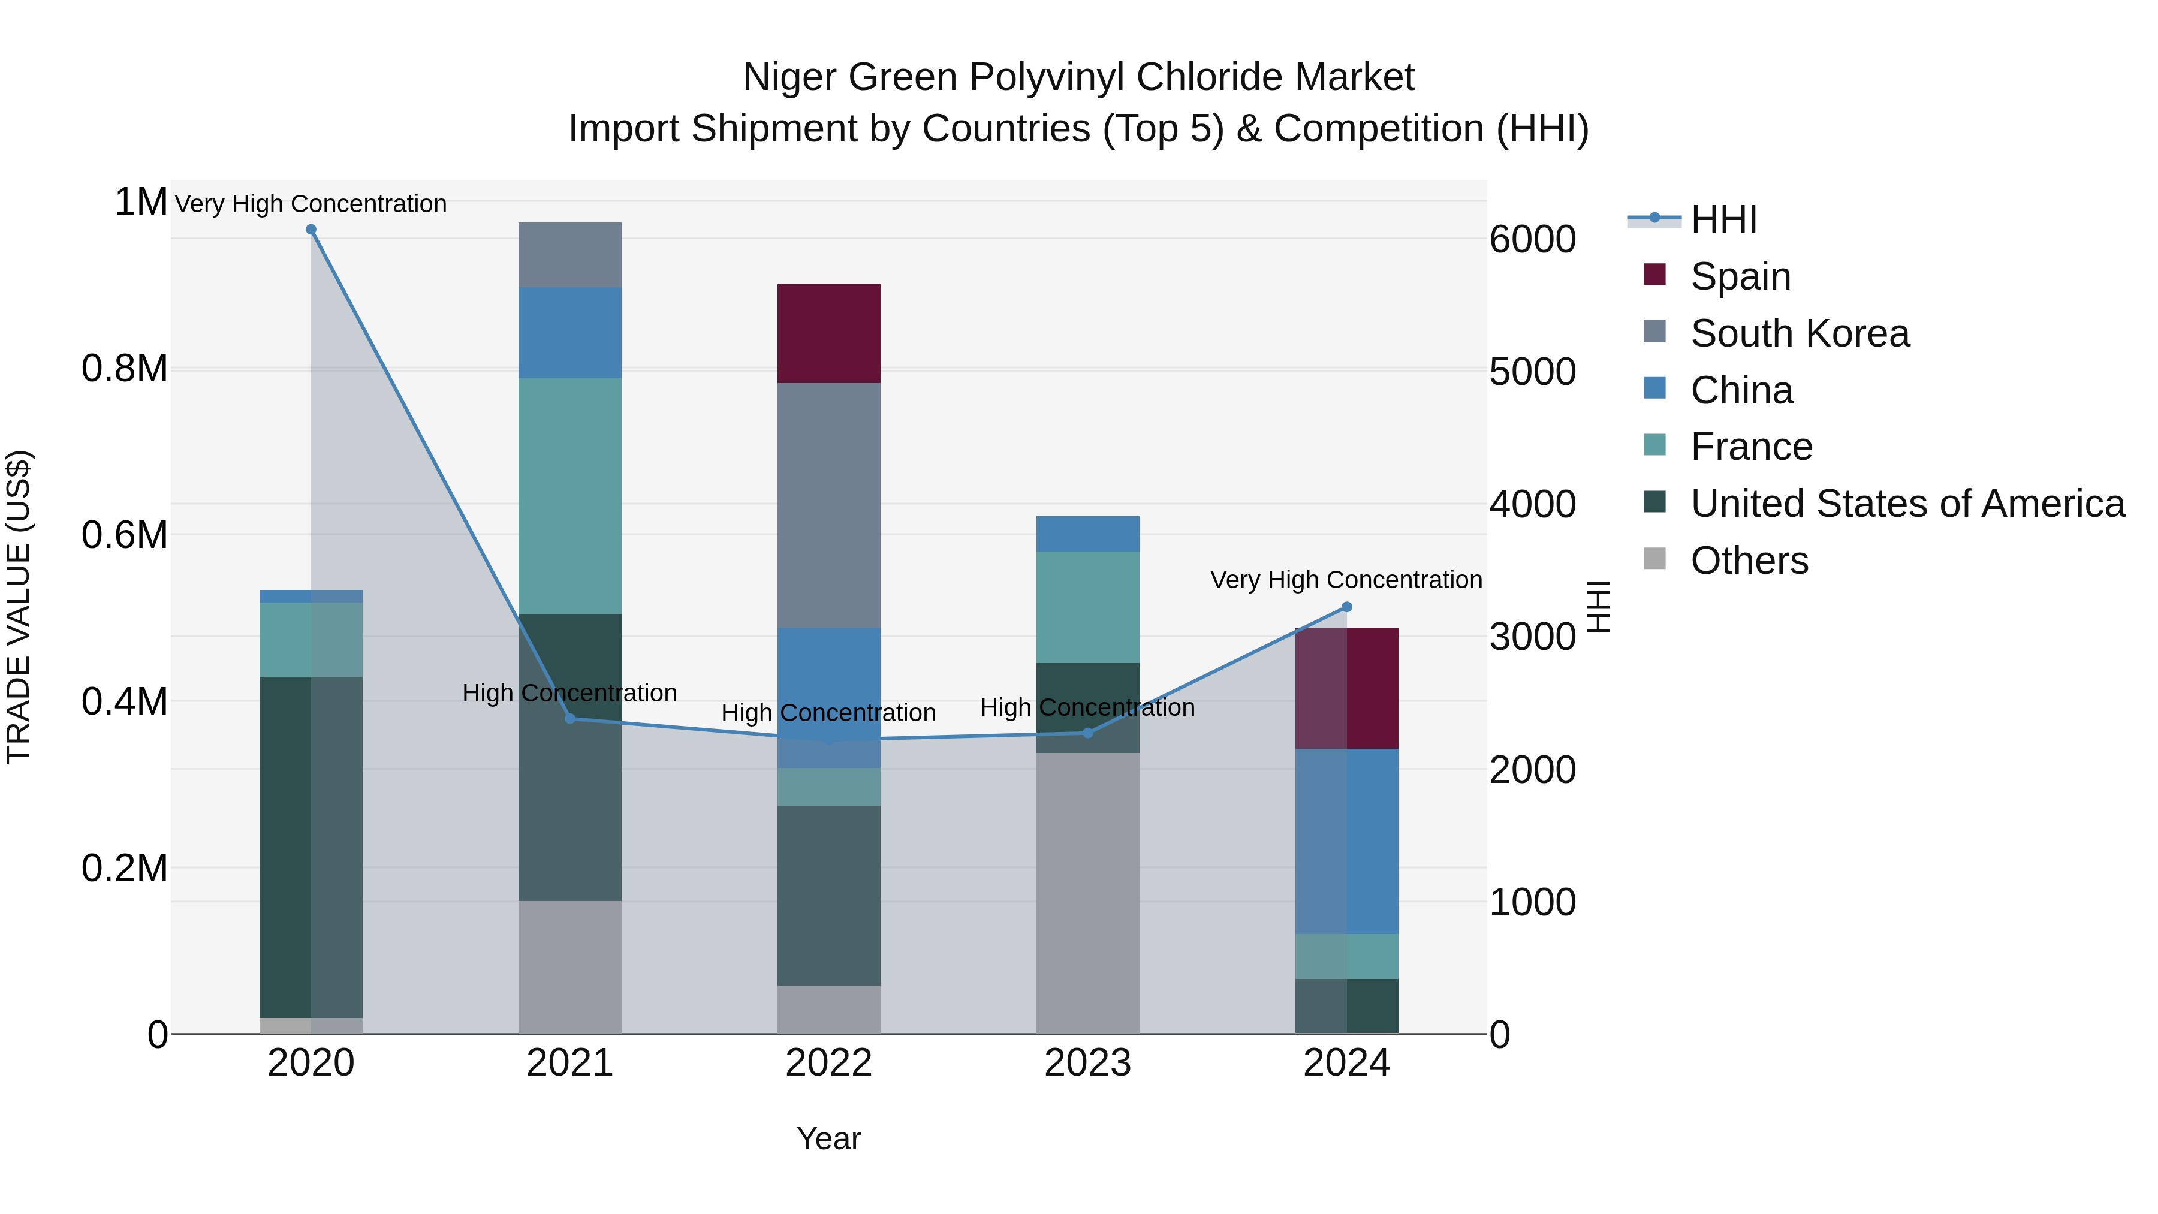Toggle the HHI legend entry
Screen dimensions: 2158x1214
[x=1692, y=219]
